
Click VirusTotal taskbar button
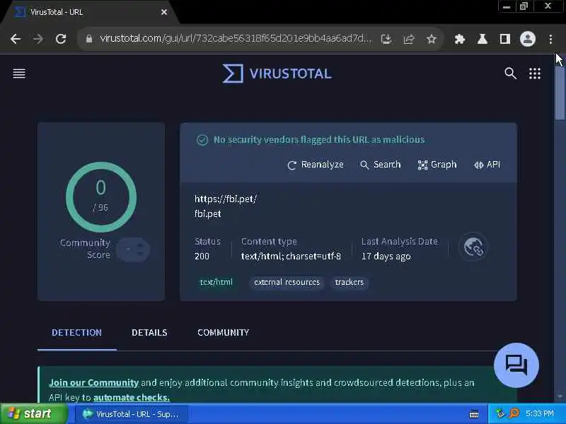coord(131,414)
